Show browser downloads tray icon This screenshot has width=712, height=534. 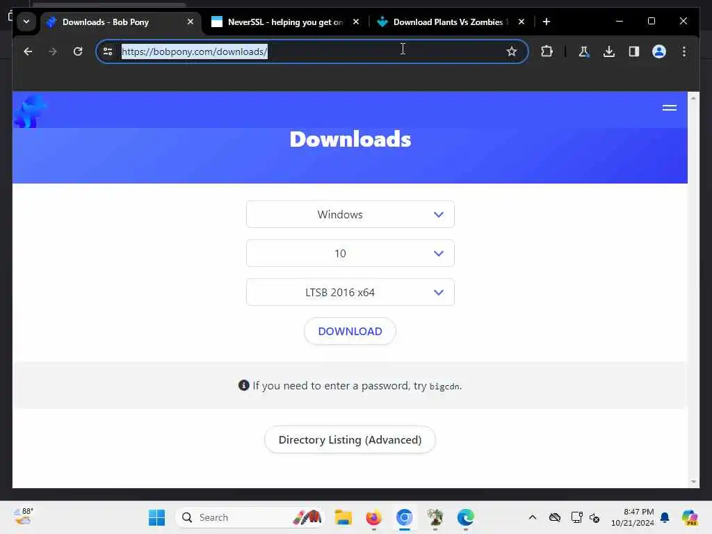tap(609, 51)
